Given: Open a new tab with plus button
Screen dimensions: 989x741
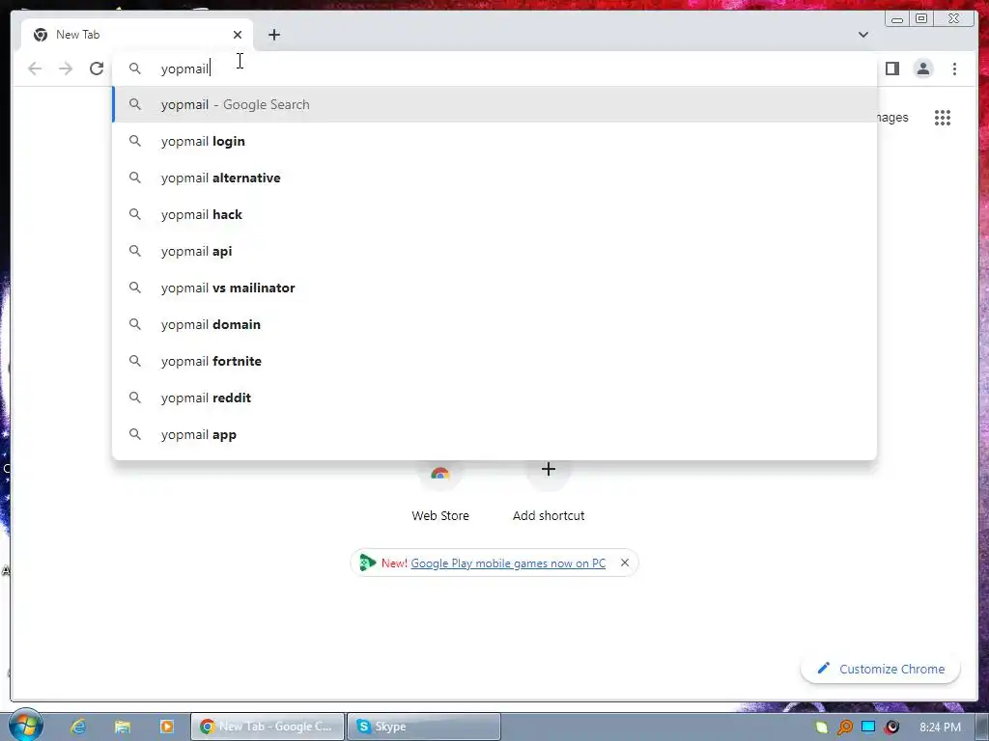Looking at the screenshot, I should coord(273,35).
